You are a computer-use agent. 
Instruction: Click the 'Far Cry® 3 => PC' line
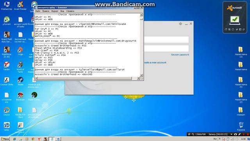[x=47, y=29]
